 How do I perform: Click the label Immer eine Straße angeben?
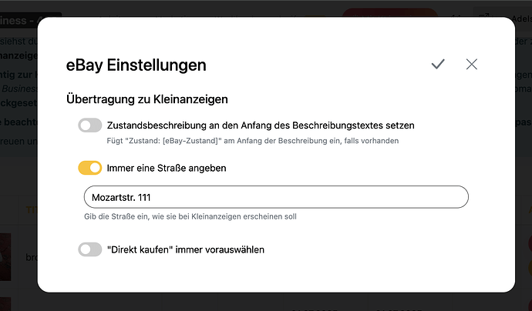(167, 169)
